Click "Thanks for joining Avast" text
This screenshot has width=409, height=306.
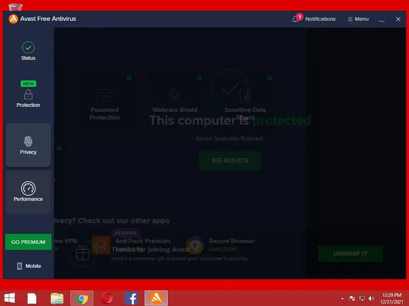(151, 249)
